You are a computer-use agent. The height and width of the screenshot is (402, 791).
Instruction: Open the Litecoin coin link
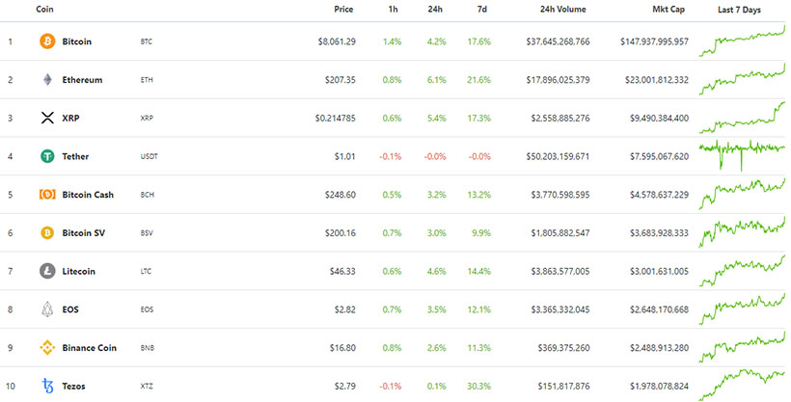click(79, 271)
